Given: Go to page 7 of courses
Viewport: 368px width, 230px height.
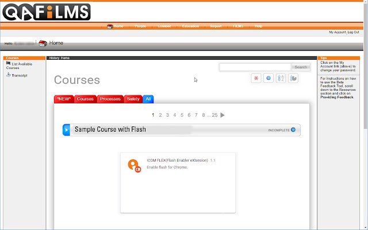Looking at the screenshot, I should click(196, 115).
